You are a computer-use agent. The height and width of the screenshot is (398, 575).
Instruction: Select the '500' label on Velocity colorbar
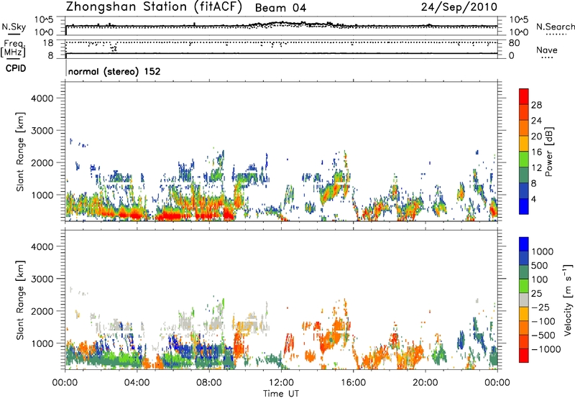point(540,266)
